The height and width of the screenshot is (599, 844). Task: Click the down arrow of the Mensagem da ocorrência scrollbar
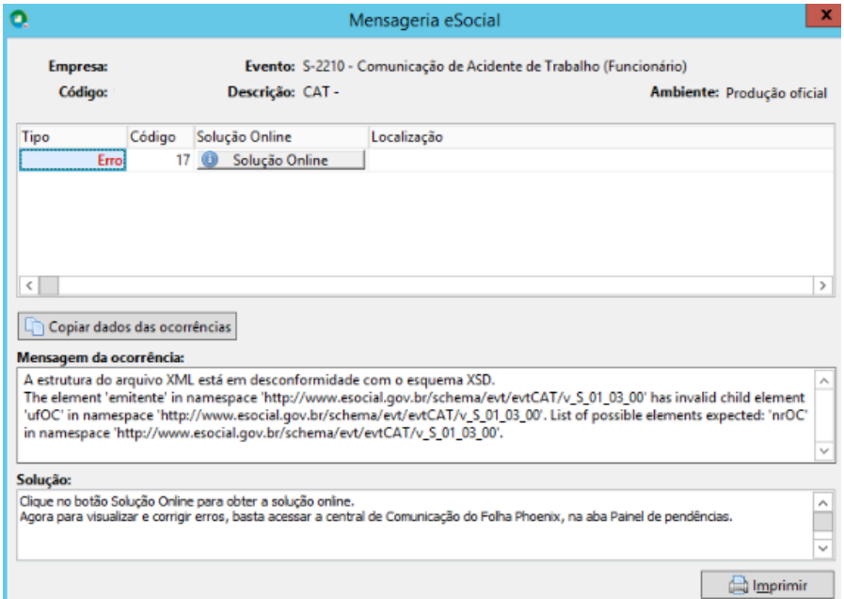click(824, 450)
